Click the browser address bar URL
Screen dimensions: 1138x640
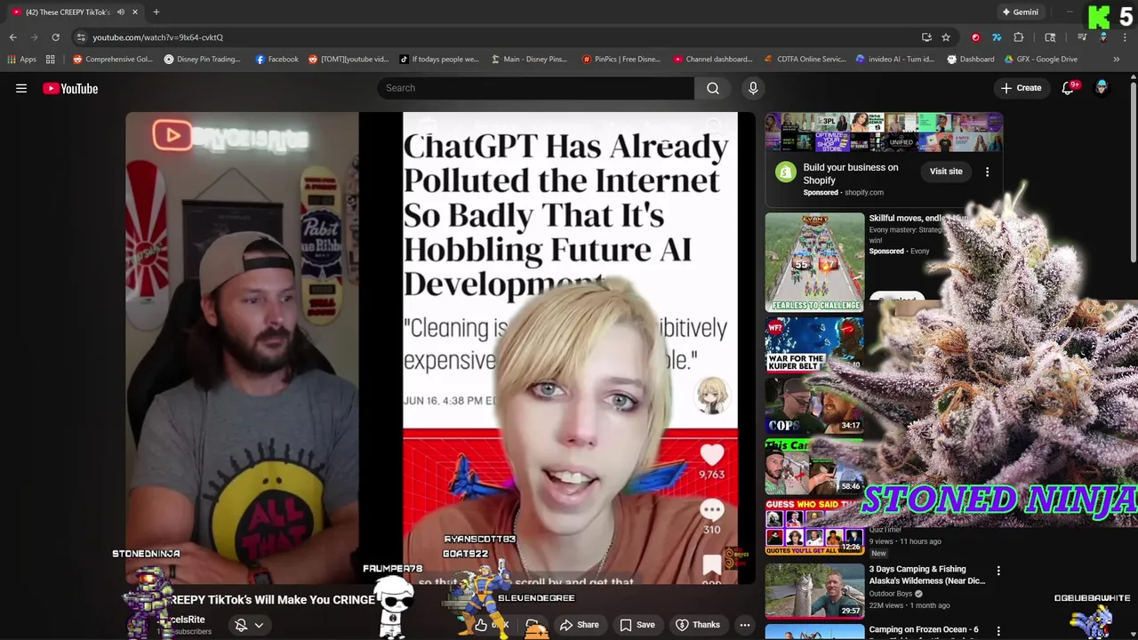(x=157, y=37)
